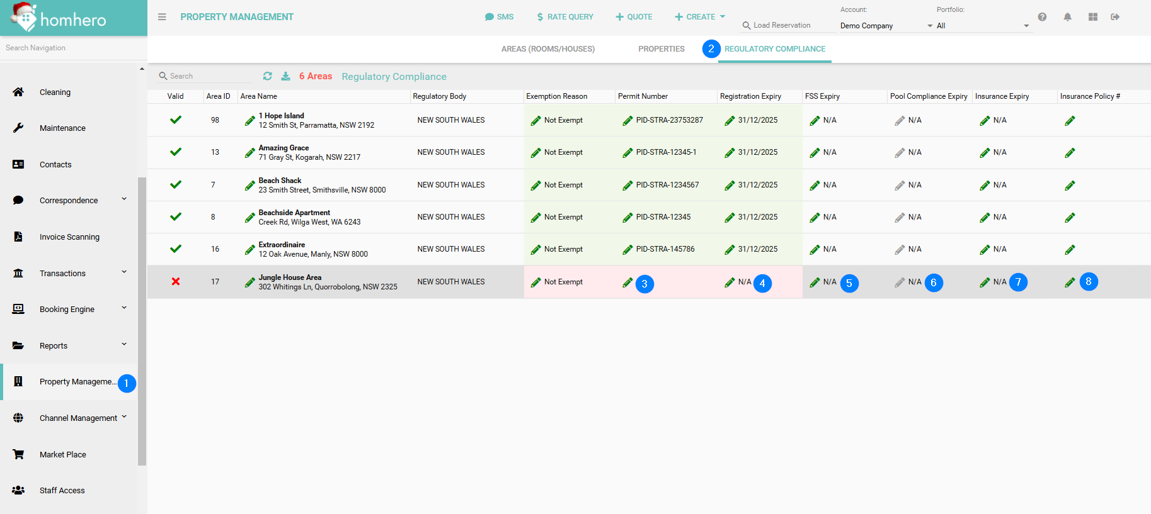Edit Insurance Policy # for Beach Shack
Image resolution: width=1151 pixels, height=514 pixels.
tap(1070, 186)
